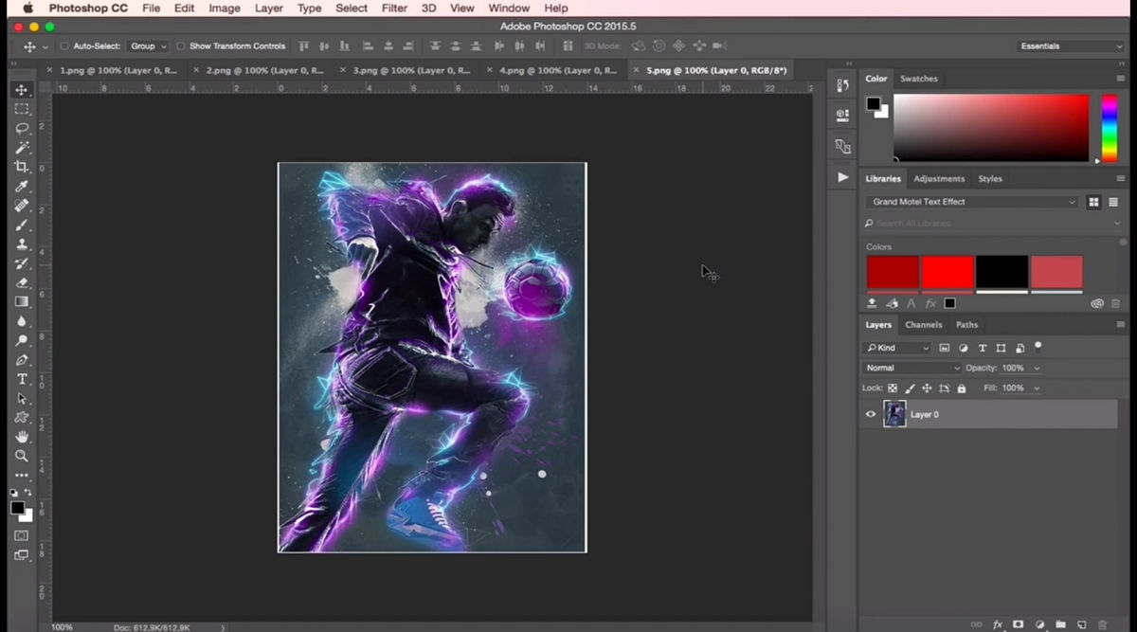
Task: Open the Layers panel flyout menu
Action: tap(1120, 325)
